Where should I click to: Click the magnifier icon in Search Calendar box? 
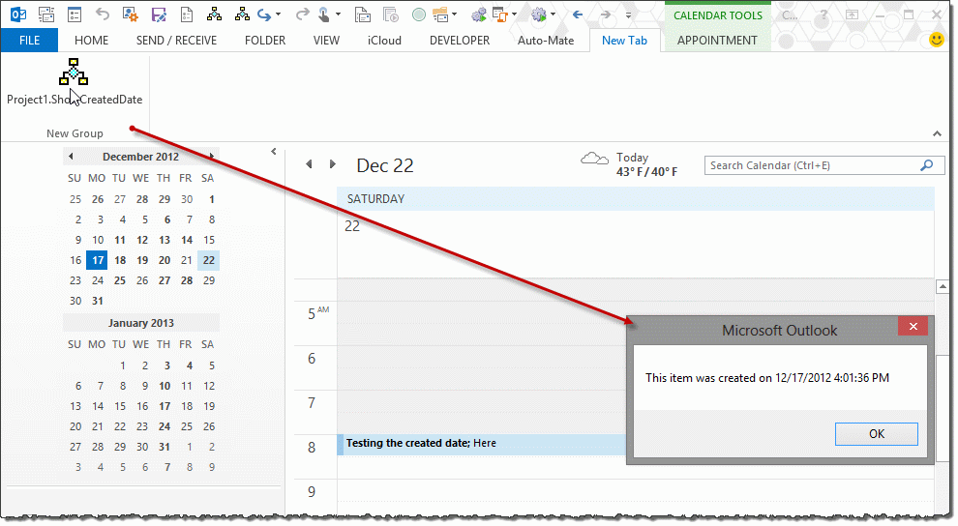(x=926, y=165)
